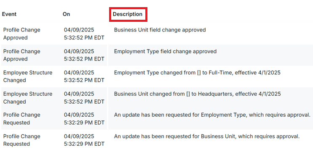313x152 pixels.
Task: Click the second Employee Structure Changed event cell
Action: [x=28, y=98]
